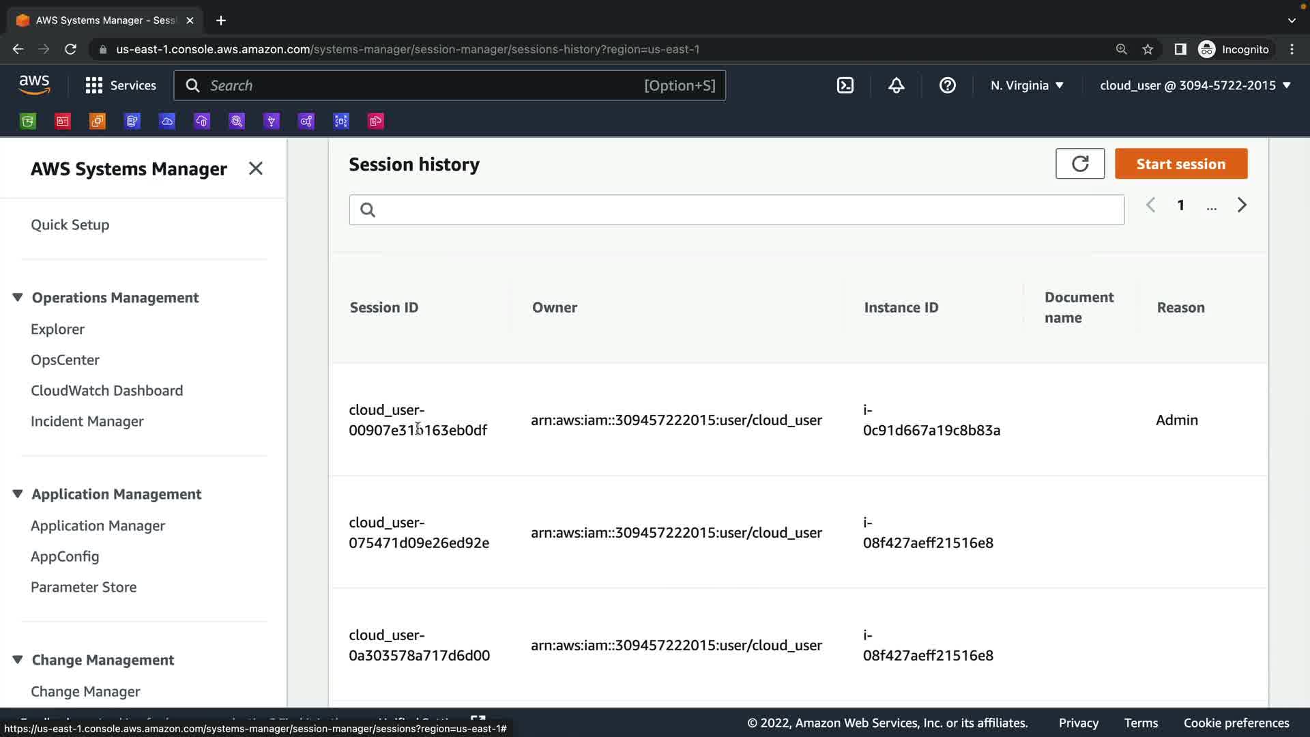Open the orange EC2 favorite shortcut
The image size is (1310, 737).
98,121
